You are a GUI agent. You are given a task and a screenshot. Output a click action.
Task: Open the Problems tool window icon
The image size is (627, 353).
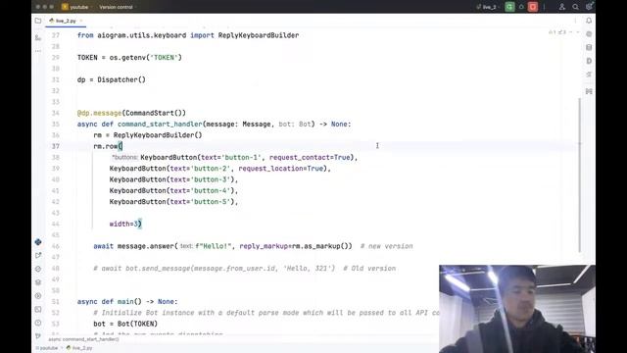click(38, 323)
